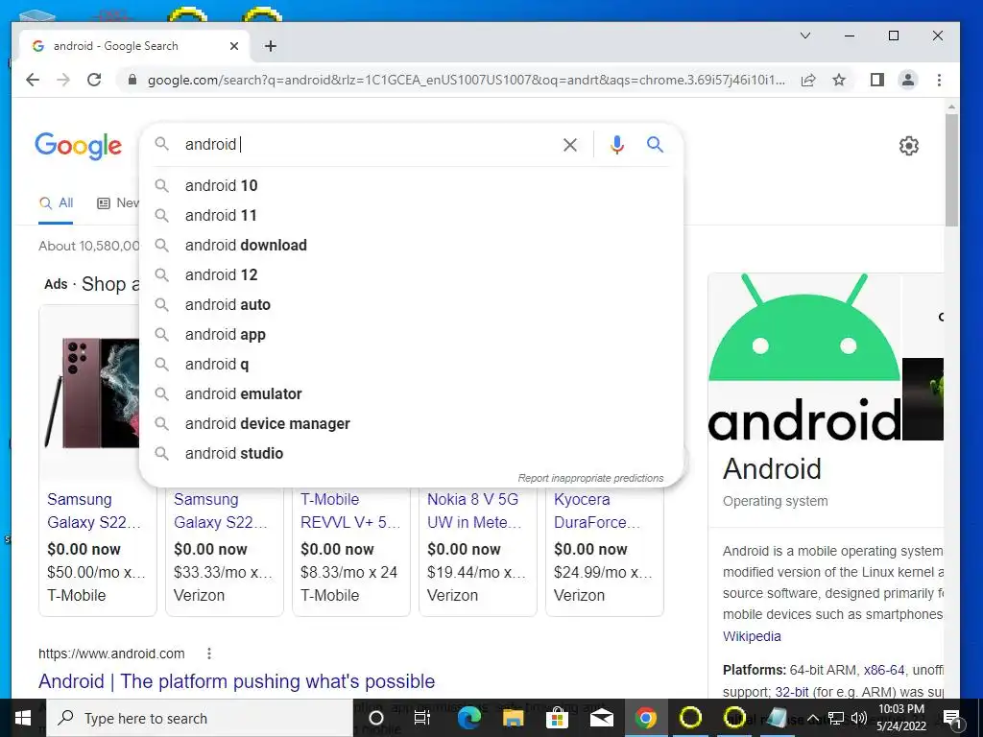Select suggestion android 11
983x737 pixels.
411,215
